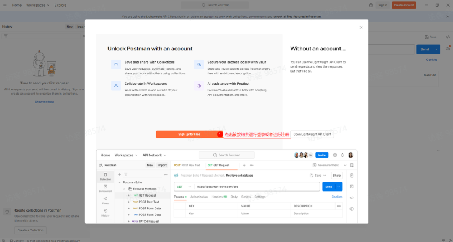Go to the Home menu item

tap(17, 5)
